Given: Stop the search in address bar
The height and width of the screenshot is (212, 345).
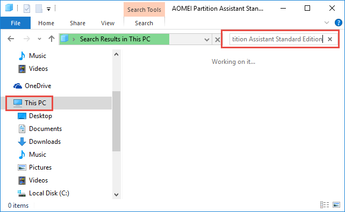Looking at the screenshot, I should tap(218, 40).
